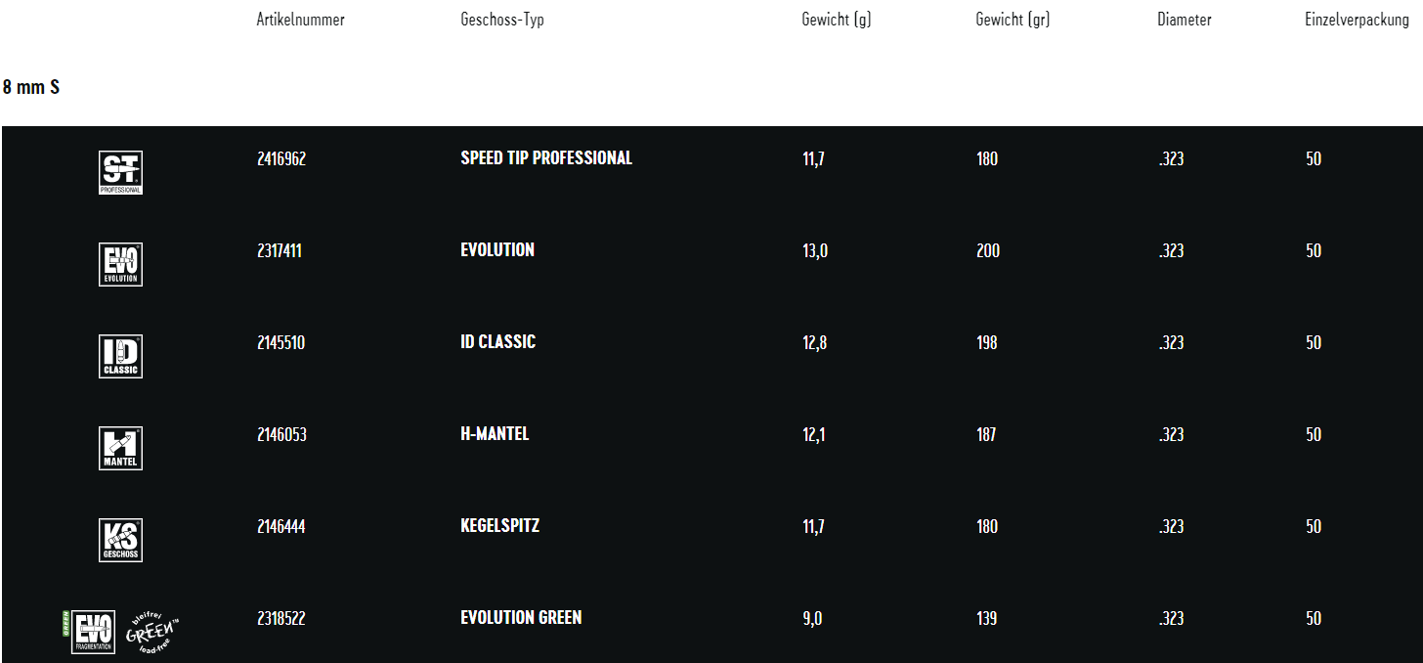Click the Geschoss-Typ column header

(x=501, y=20)
